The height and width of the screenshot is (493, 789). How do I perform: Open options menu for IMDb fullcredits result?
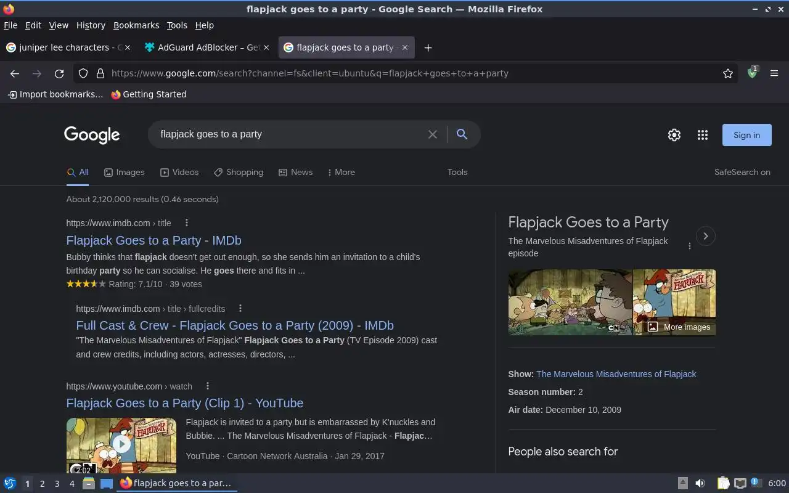coord(240,309)
